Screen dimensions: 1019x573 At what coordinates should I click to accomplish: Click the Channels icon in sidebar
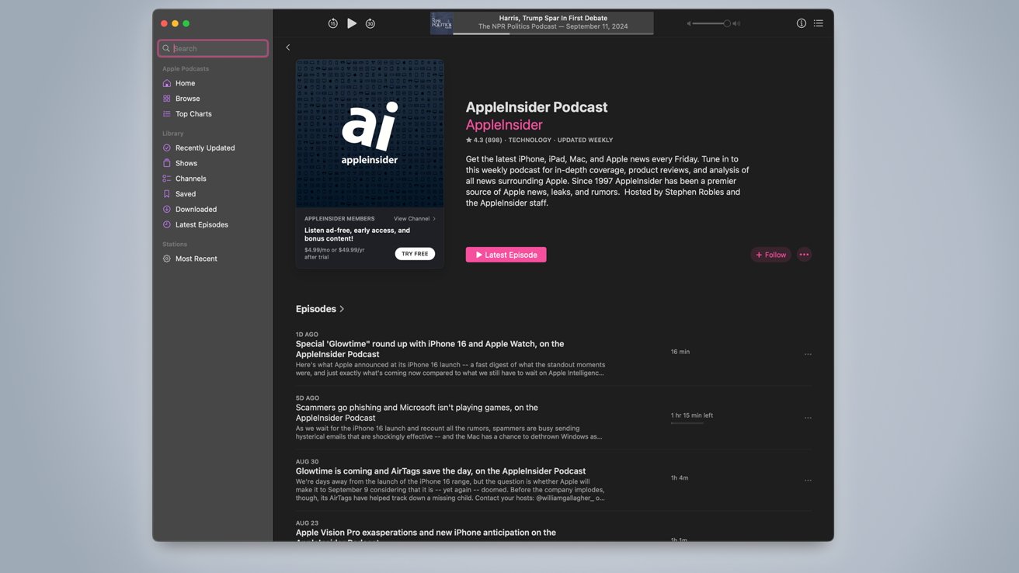click(166, 179)
